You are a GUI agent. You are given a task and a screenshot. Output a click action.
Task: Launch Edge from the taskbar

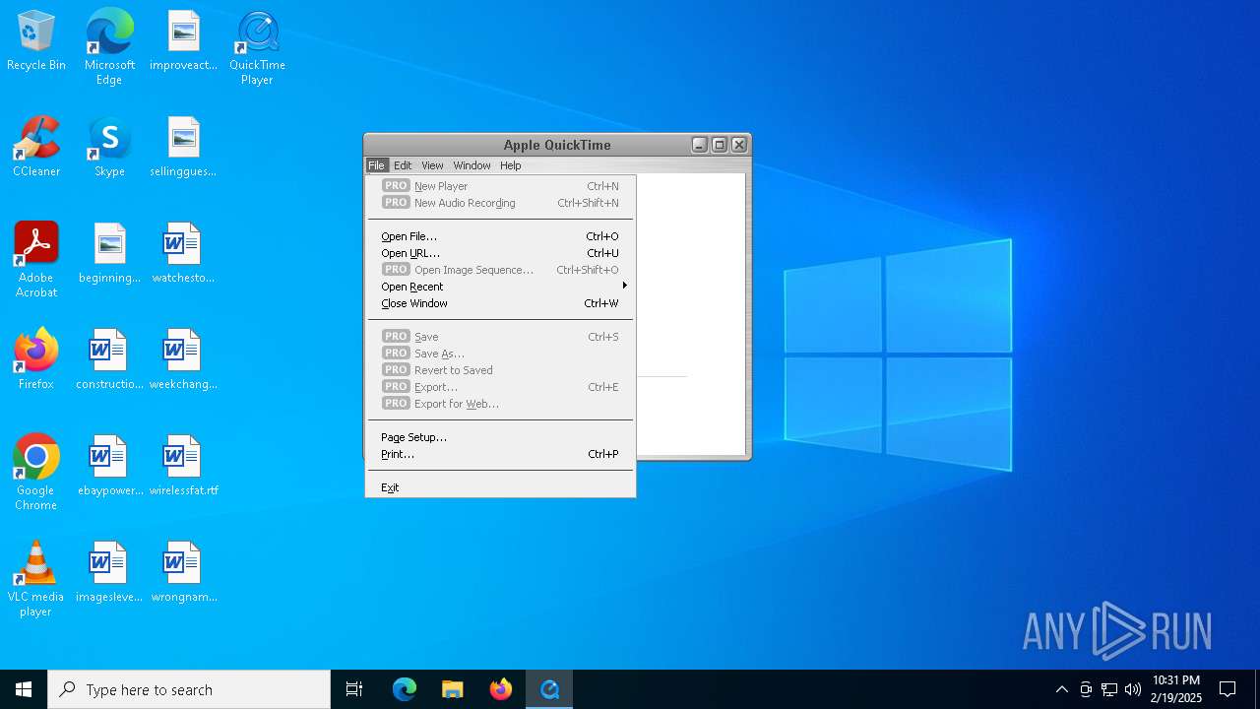[x=405, y=689]
